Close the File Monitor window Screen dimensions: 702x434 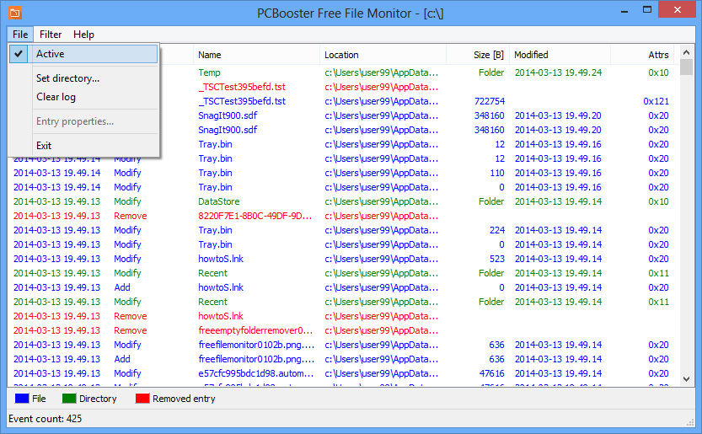[678, 10]
